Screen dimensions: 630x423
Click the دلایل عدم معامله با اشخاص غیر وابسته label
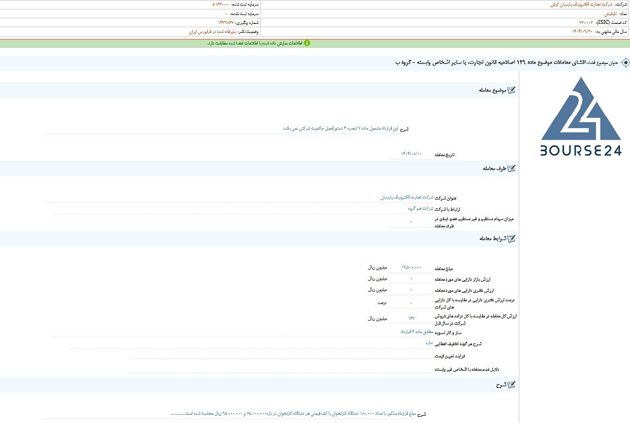pos(467,369)
